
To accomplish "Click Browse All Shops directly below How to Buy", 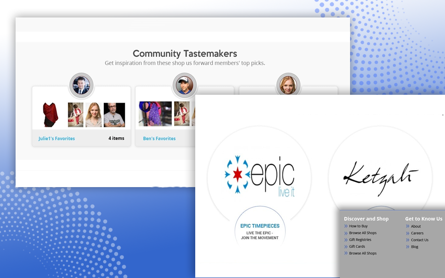I will [363, 233].
